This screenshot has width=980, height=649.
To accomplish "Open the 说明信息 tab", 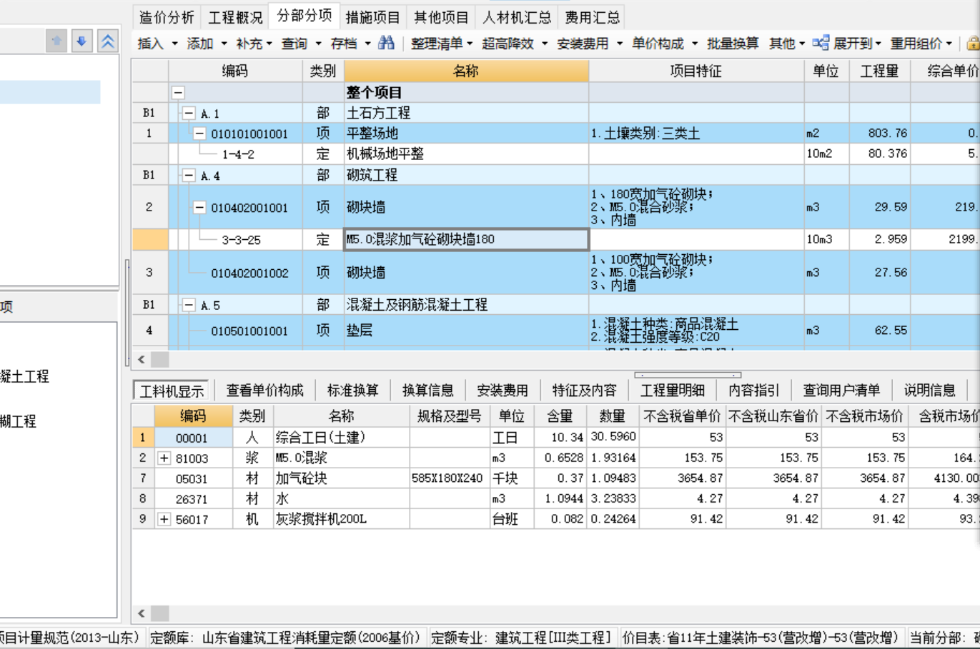I will point(929,391).
